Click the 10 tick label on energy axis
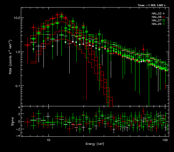 (49, 140)
